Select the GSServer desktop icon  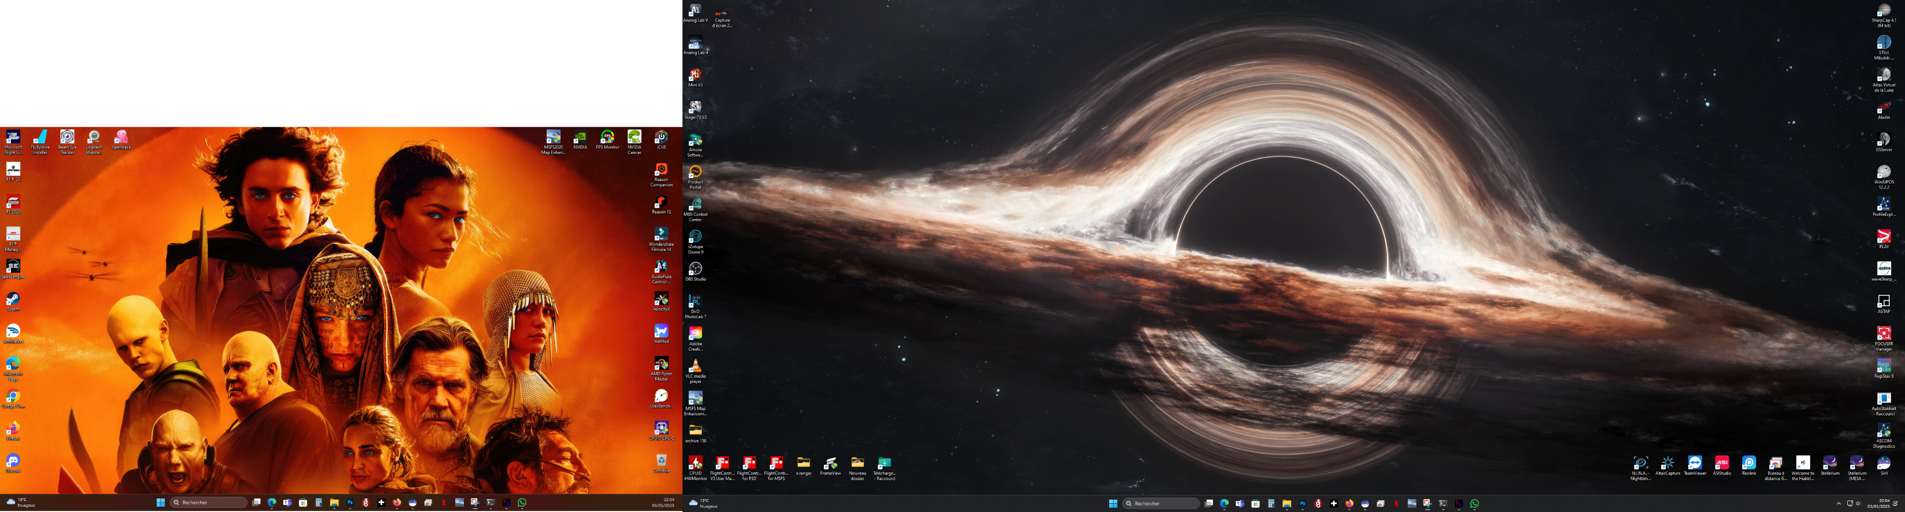point(1884,143)
